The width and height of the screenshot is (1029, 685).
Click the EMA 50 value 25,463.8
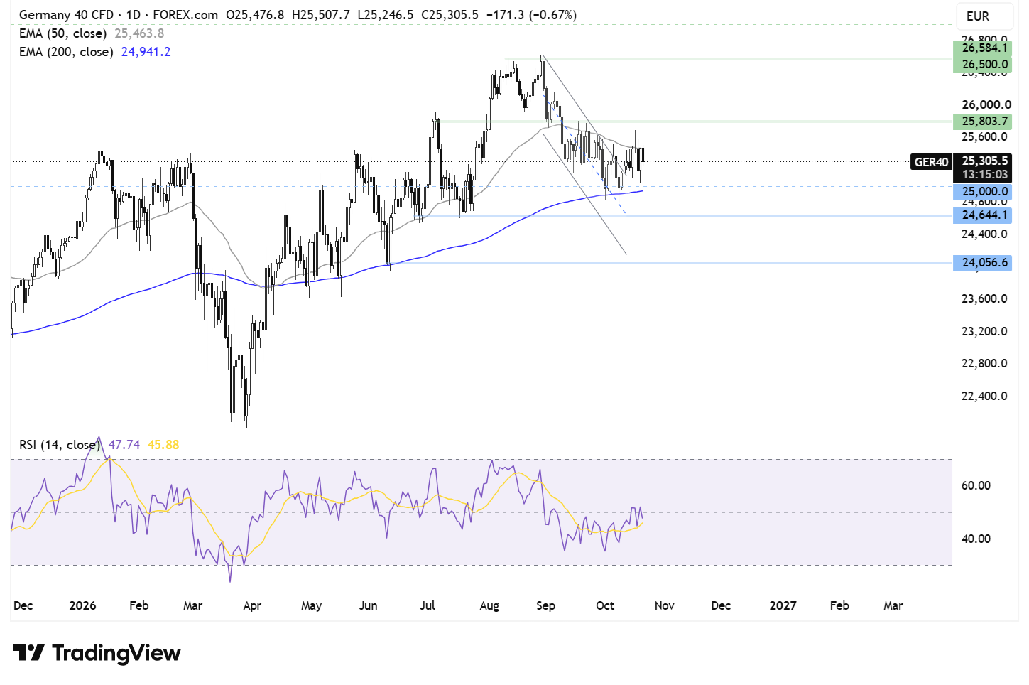pos(139,33)
